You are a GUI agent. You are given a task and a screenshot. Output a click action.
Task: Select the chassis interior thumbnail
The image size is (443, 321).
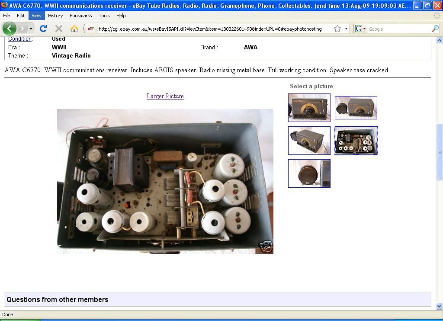pyautogui.click(x=356, y=141)
